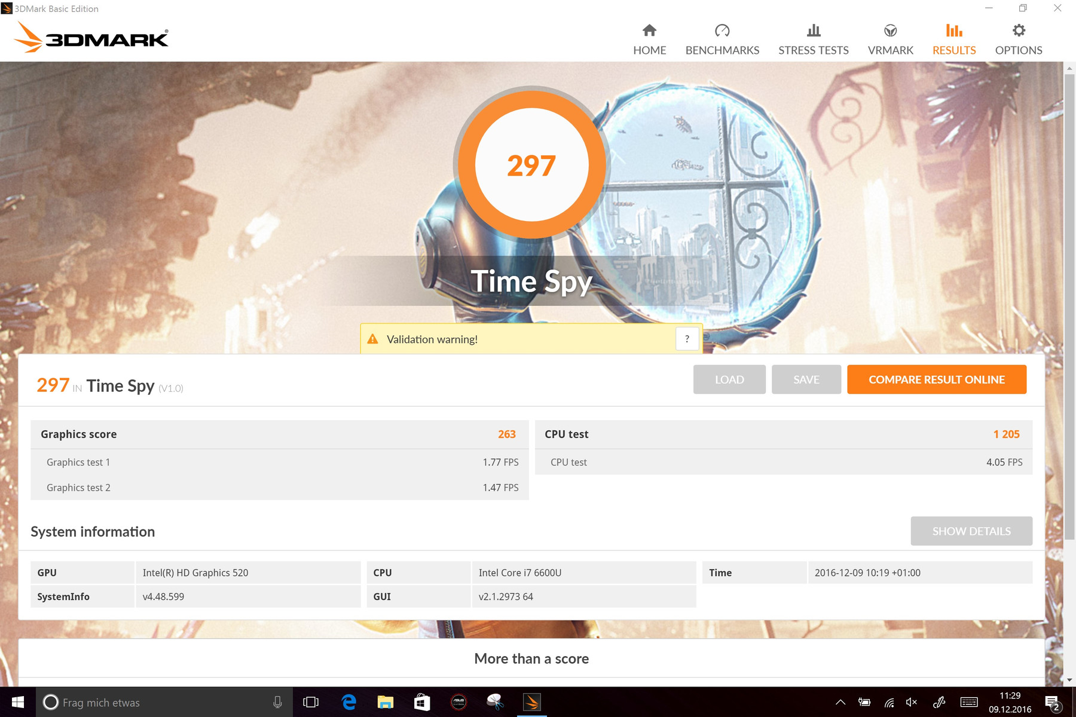This screenshot has height=717, width=1076.
Task: Open the touch keyboard icon
Action: [969, 702]
